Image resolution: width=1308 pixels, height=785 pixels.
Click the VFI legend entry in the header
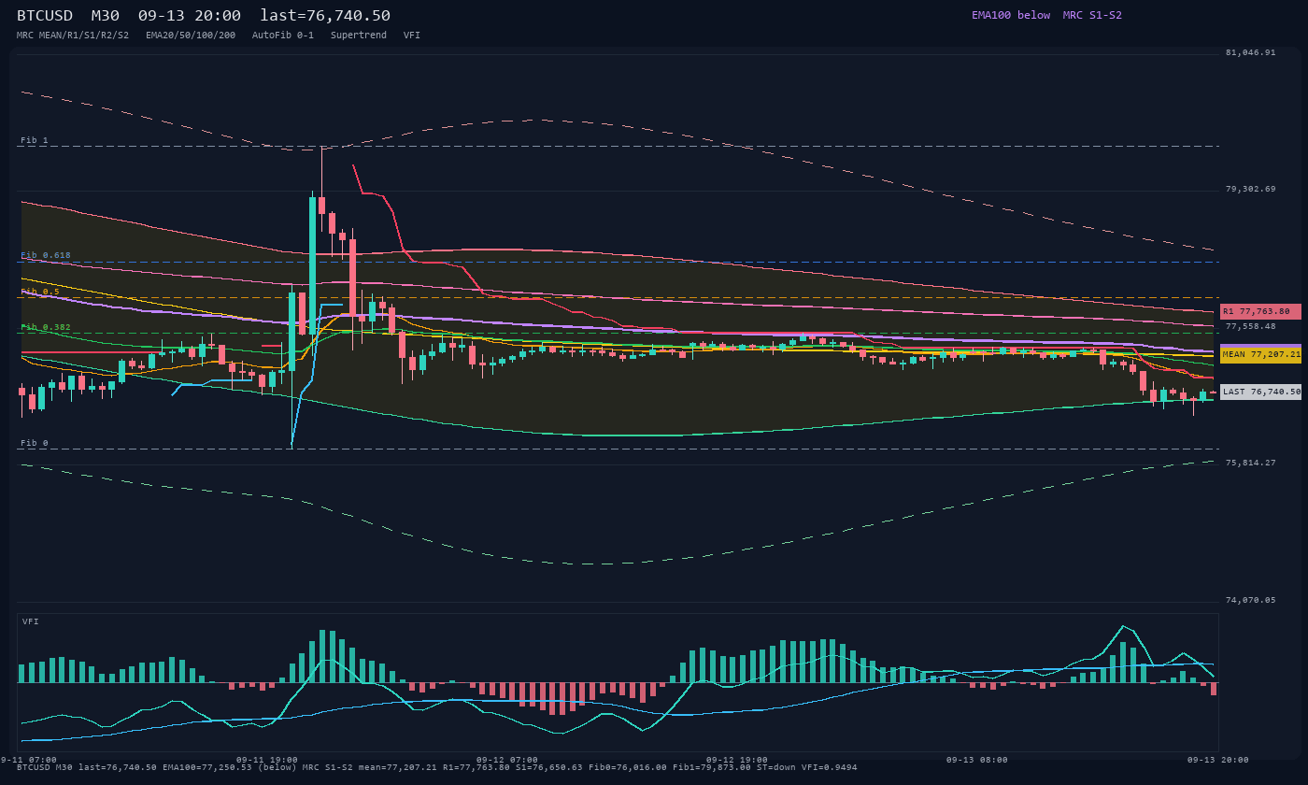[412, 35]
